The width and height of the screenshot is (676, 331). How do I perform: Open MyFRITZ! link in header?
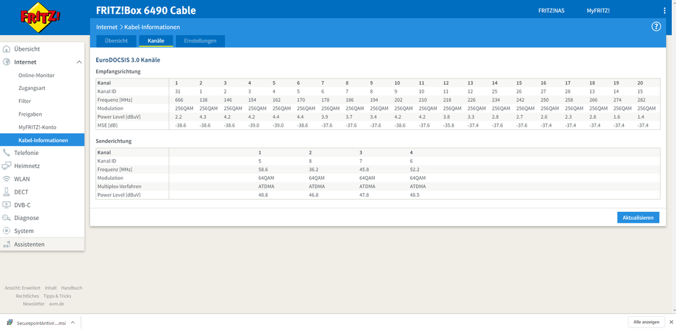[598, 11]
